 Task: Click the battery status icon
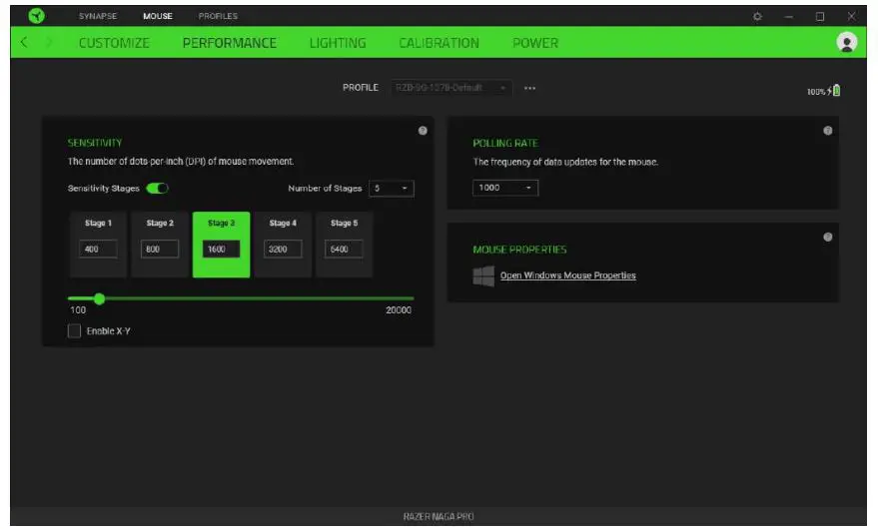point(836,91)
